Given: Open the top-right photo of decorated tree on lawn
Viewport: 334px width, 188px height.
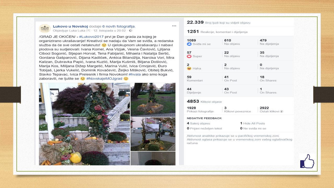Looking at the screenshot, I should pos(153,99).
